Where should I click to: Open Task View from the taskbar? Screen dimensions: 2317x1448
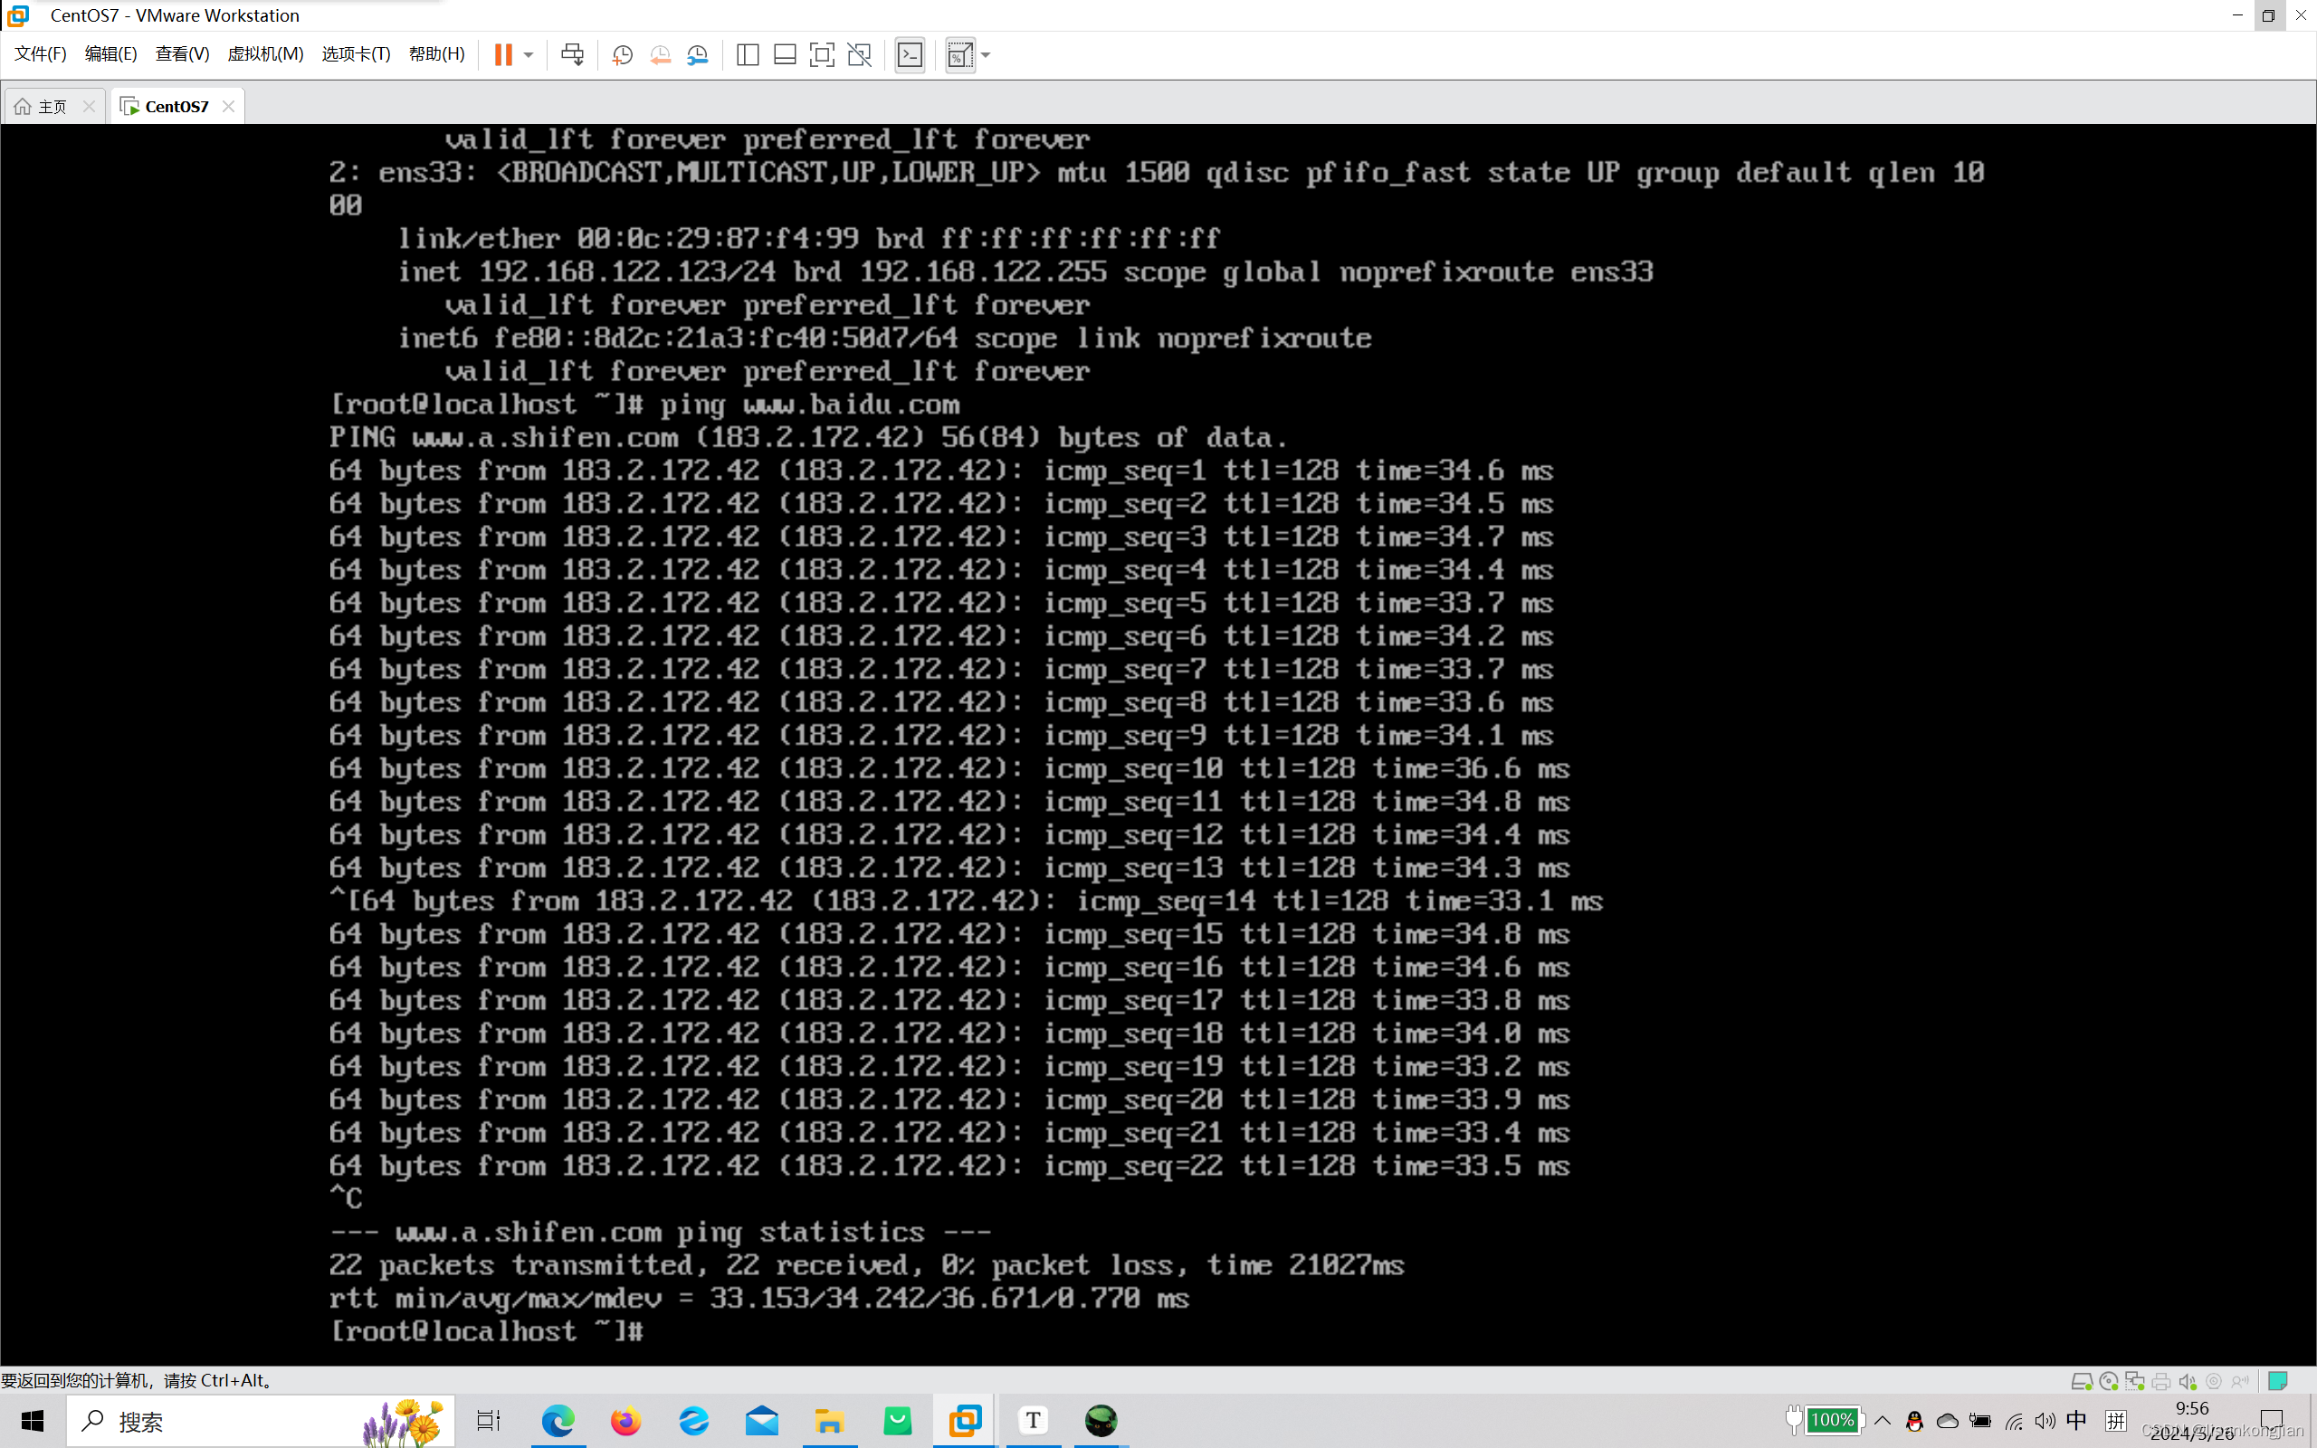pyautogui.click(x=489, y=1421)
